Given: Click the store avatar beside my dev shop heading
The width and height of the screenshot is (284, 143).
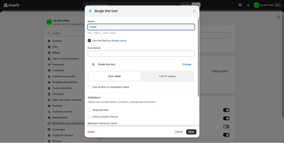Looking at the screenshot, I should coord(49,22).
